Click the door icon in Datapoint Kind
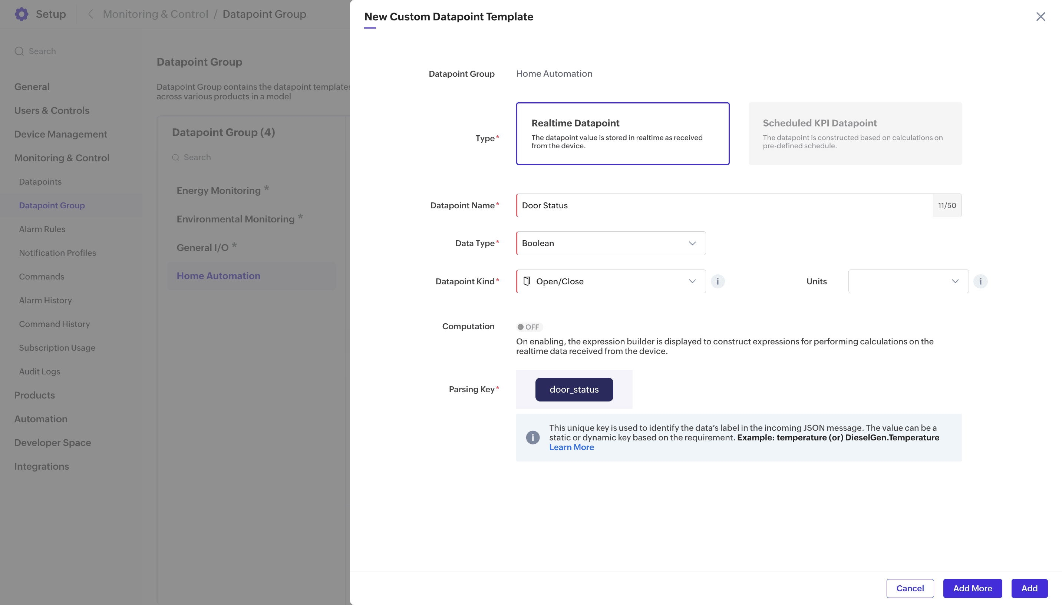 pyautogui.click(x=527, y=281)
